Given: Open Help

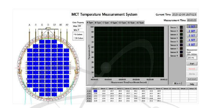Looking at the screenshot, I should click(x=192, y=84).
